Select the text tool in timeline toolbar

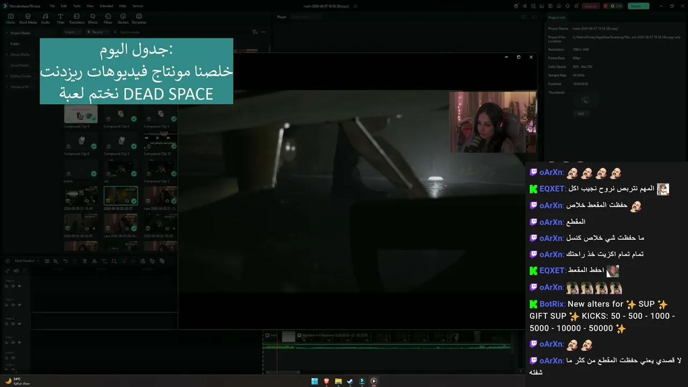click(x=104, y=261)
